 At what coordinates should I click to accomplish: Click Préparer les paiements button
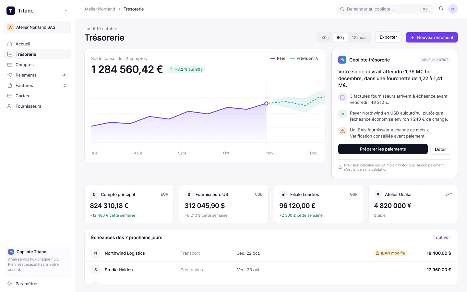pyautogui.click(x=383, y=149)
